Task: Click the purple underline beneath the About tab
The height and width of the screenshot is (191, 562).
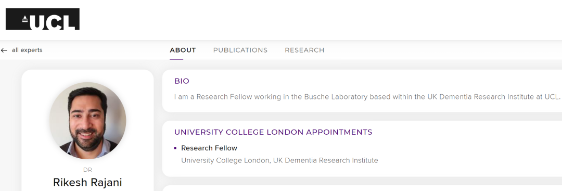Action: click(176, 59)
